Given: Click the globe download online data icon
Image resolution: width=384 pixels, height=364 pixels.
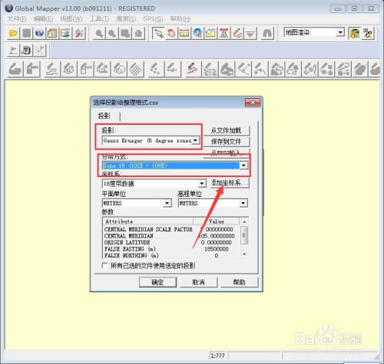Looking at the screenshot, I should [x=39, y=33].
